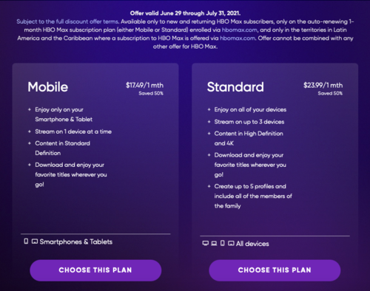Choose the Mobile plan button
The height and width of the screenshot is (291, 370).
[95, 270]
